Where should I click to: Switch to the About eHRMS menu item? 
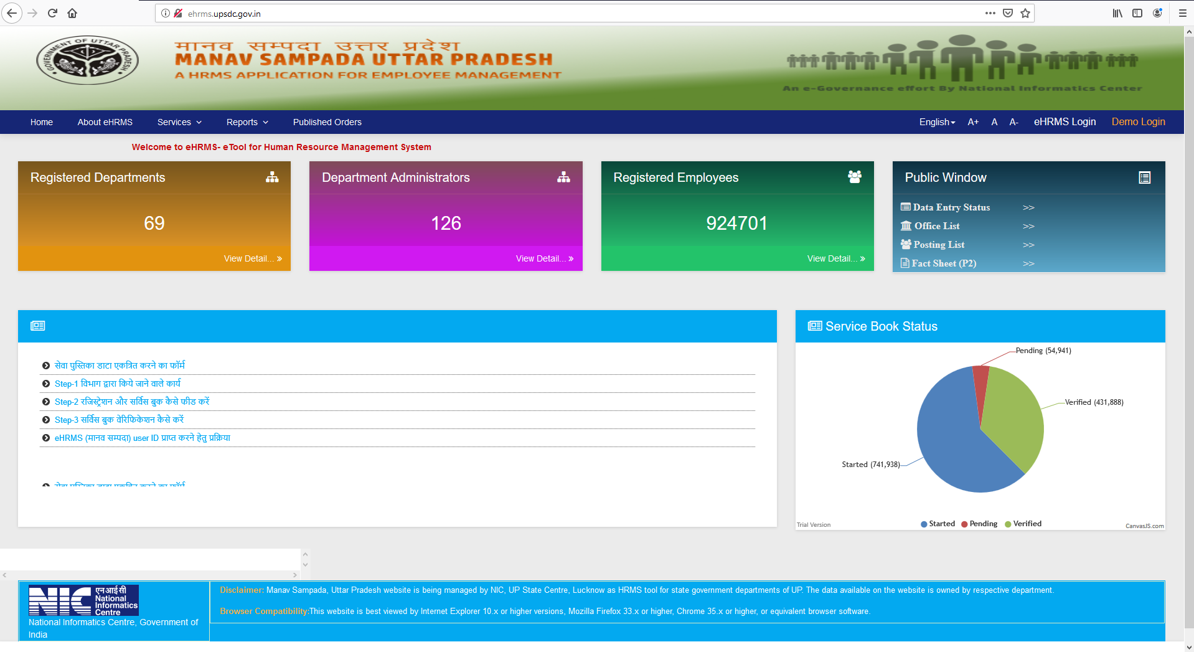[105, 122]
